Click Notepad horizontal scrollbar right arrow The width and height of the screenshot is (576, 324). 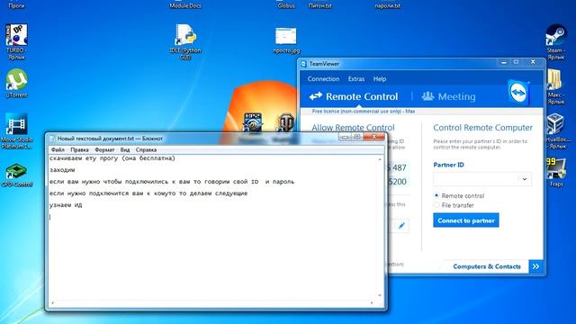372,303
